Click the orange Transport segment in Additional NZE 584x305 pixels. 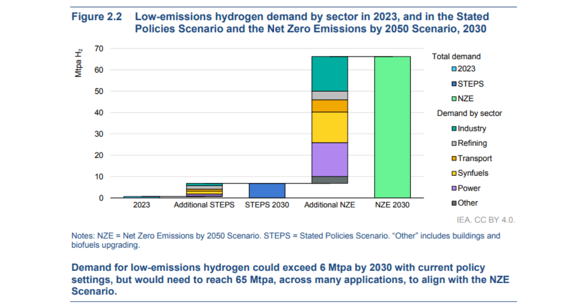click(329, 106)
